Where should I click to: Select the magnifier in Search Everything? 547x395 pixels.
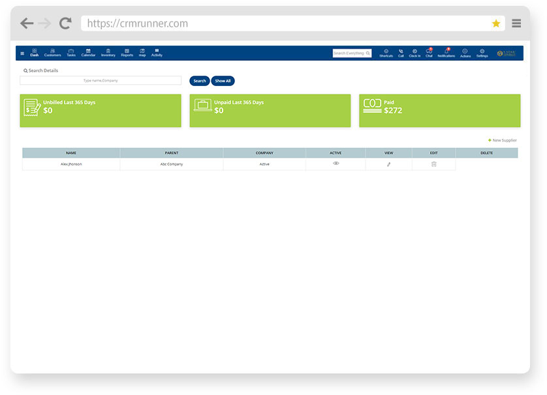tap(367, 53)
